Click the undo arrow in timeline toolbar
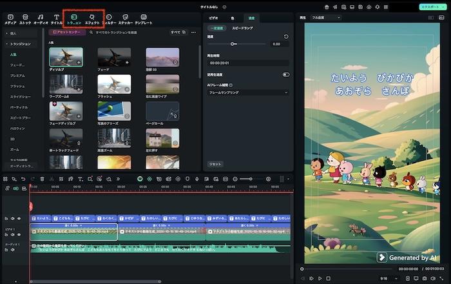451x284 pixels. click(x=23, y=179)
